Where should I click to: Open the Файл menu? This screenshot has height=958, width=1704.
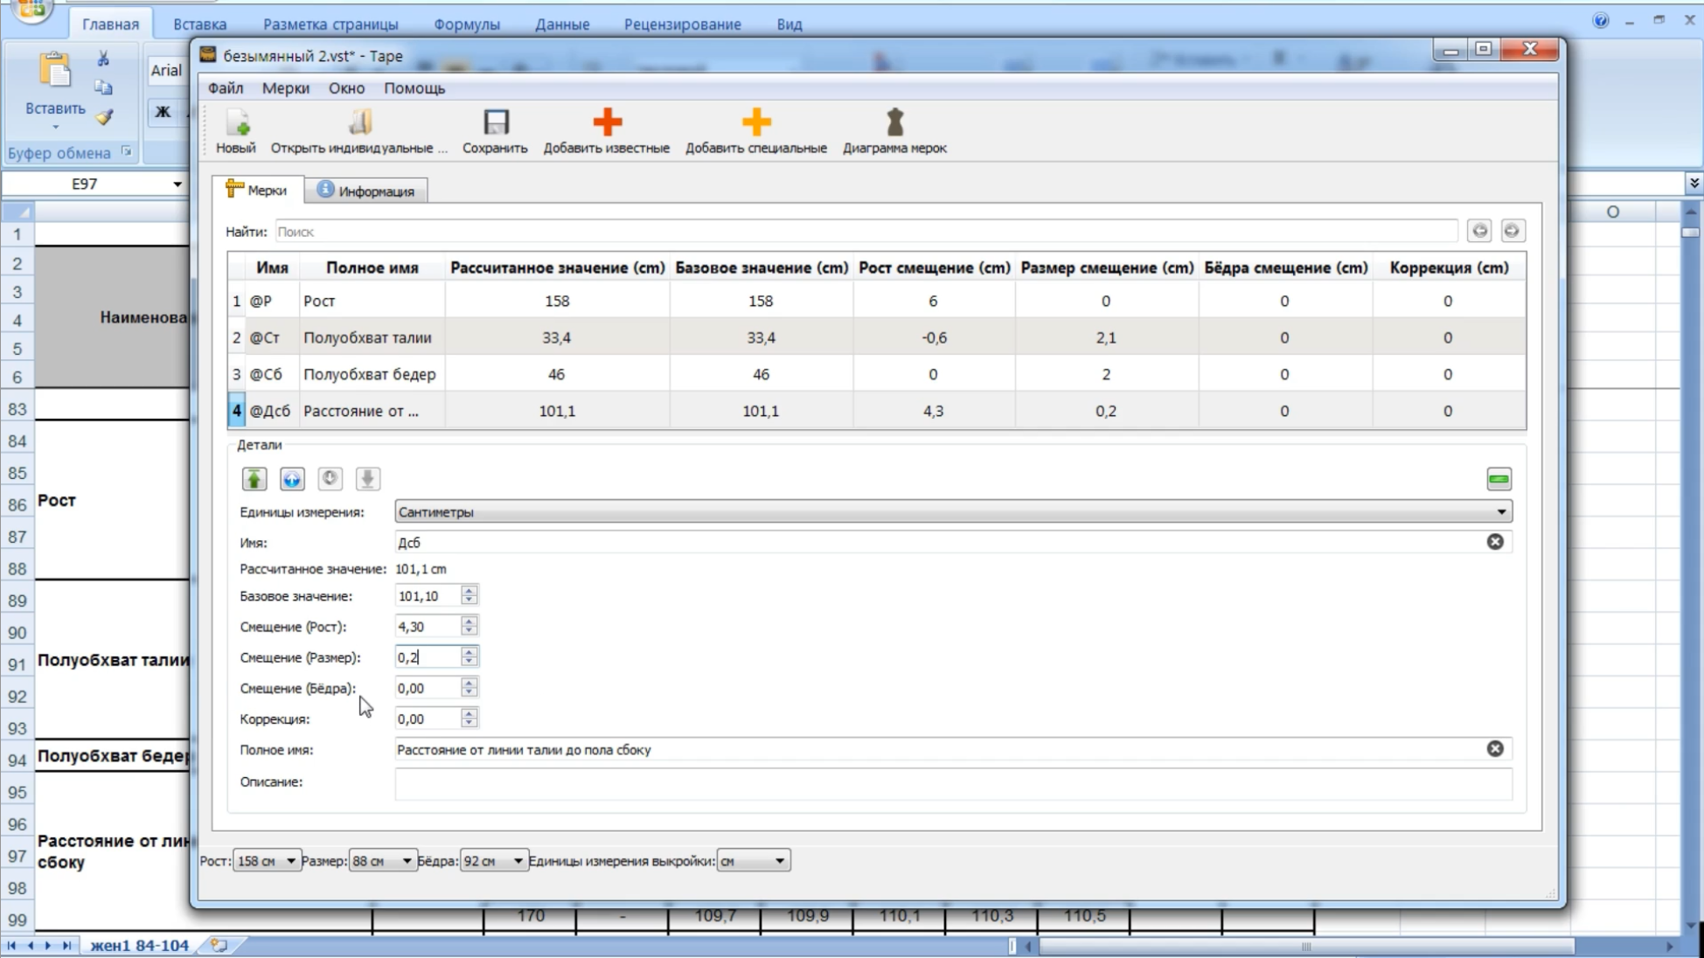pyautogui.click(x=226, y=88)
